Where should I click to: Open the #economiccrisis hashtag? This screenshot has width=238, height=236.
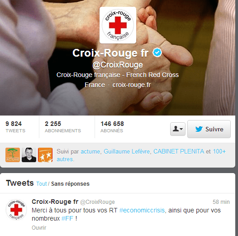click(142, 210)
